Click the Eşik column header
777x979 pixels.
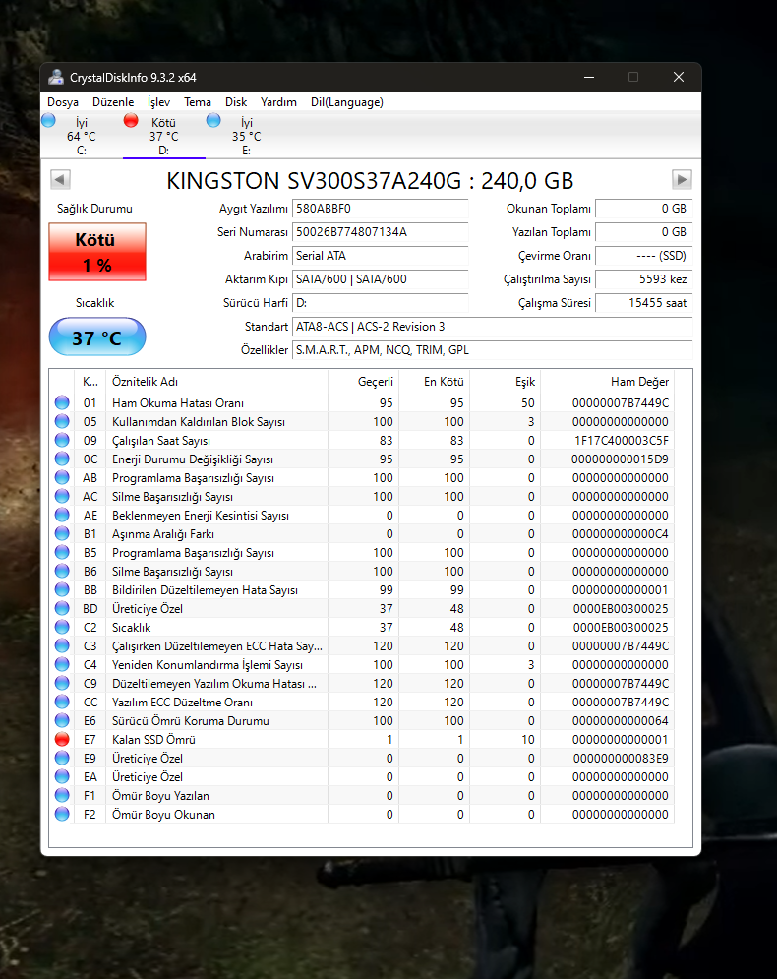[505, 382]
